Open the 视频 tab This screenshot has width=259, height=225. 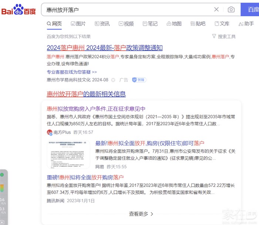pos(126,24)
